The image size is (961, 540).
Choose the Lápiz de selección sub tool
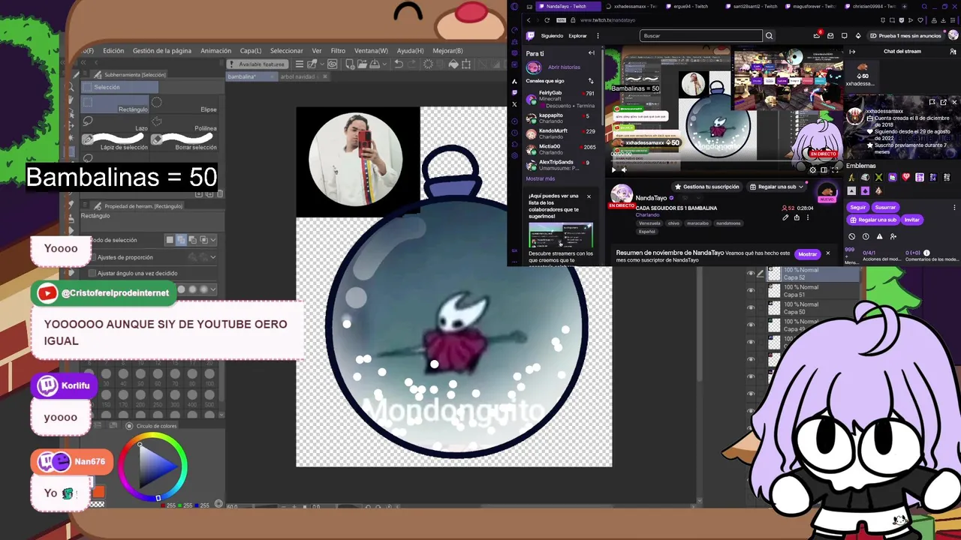(x=114, y=142)
